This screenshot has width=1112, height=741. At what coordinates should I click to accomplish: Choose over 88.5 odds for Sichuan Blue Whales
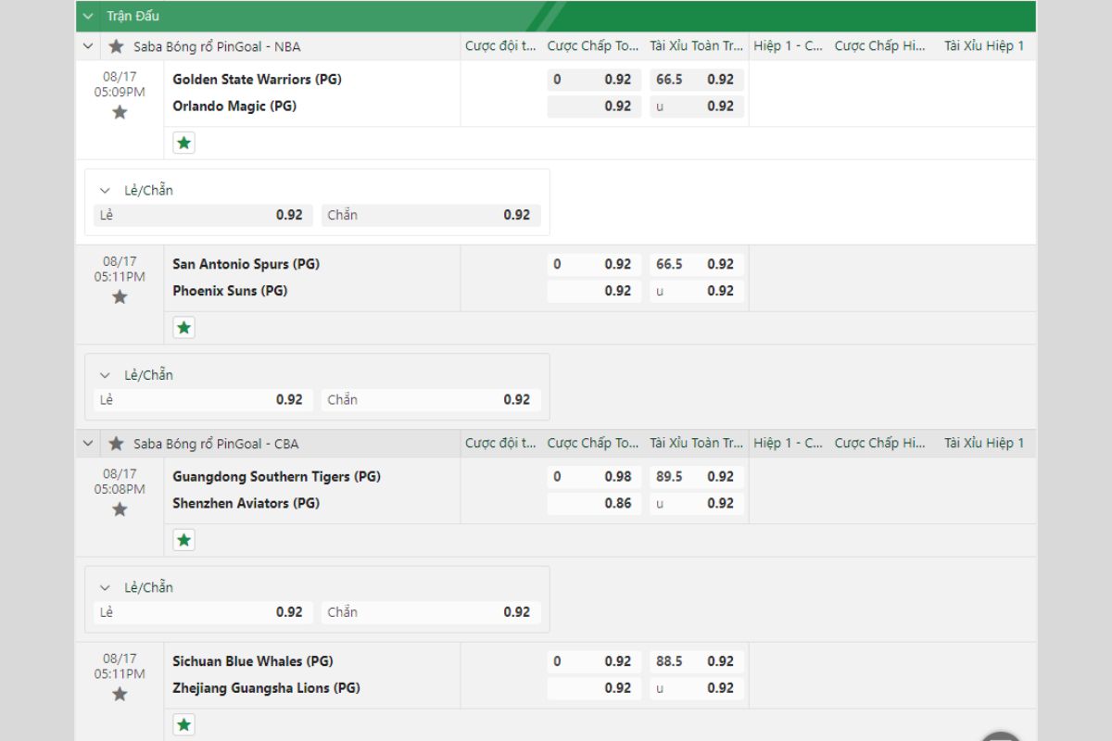pos(697,661)
